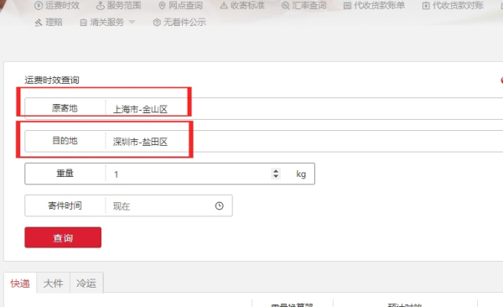
Task: Switch to the 冷运 tab
Action: click(x=86, y=284)
